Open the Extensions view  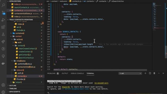click(x=3, y=27)
